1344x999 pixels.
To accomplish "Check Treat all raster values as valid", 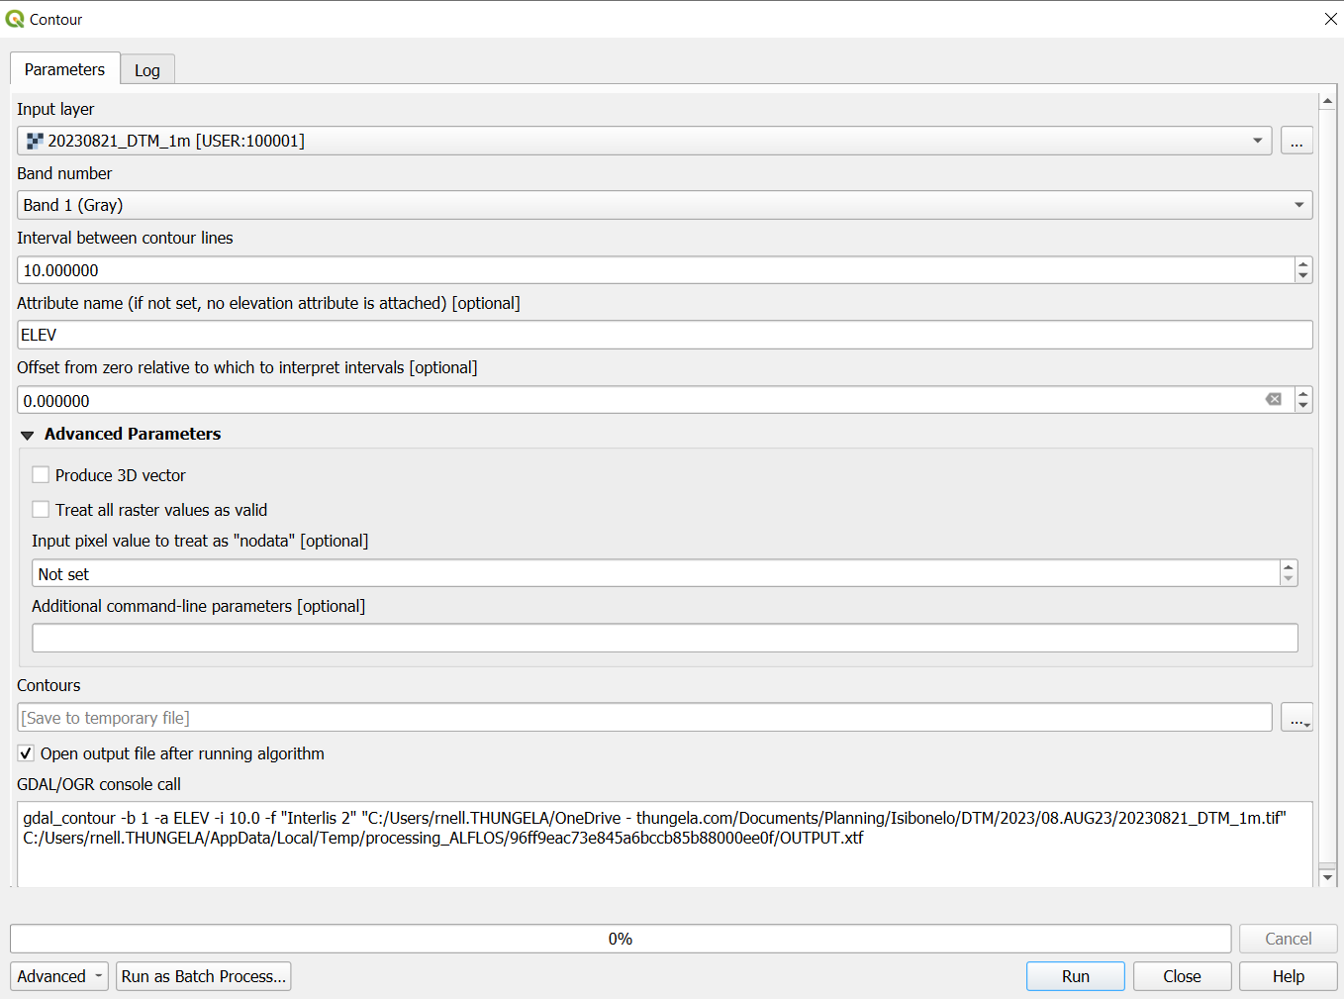I will 41,509.
